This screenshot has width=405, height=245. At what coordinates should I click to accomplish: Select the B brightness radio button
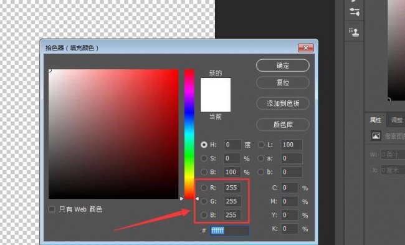pyautogui.click(x=204, y=172)
